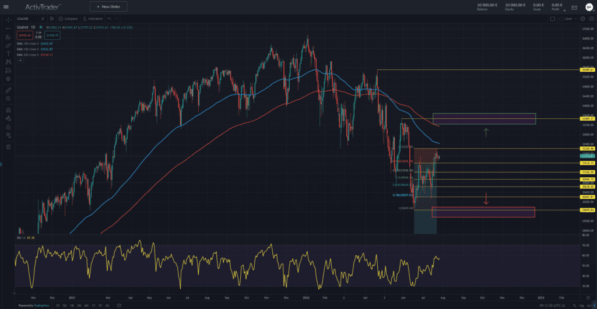Select the pitchfork drawing tool

point(8,37)
